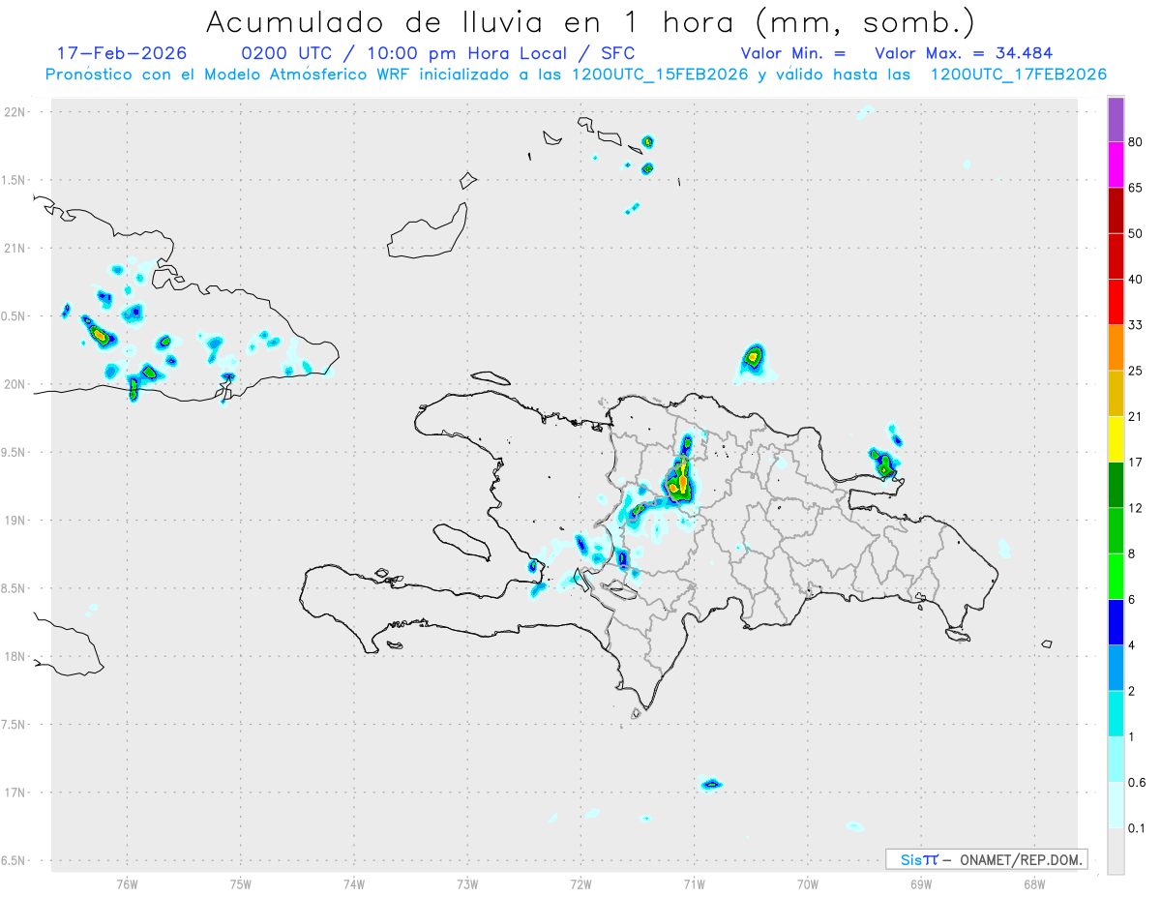Click the isolated rain cell offshore north of Dominican Republic
The height and width of the screenshot is (897, 1161).
754,358
